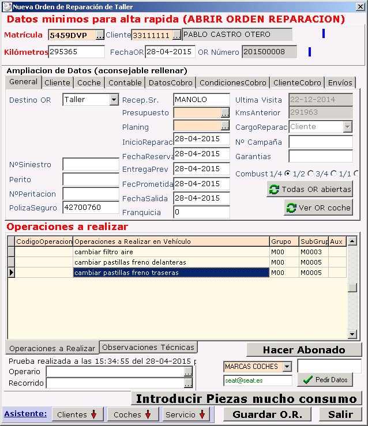Switch to the Cliente tab
This screenshot has width=368, height=426.
(57, 82)
